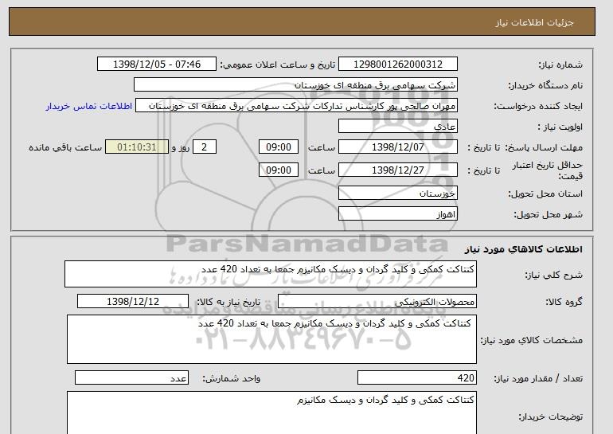Viewport: 613px width, 434px height.
Task: Click the hour field beside date 1398/12/27
Action: pos(279,170)
